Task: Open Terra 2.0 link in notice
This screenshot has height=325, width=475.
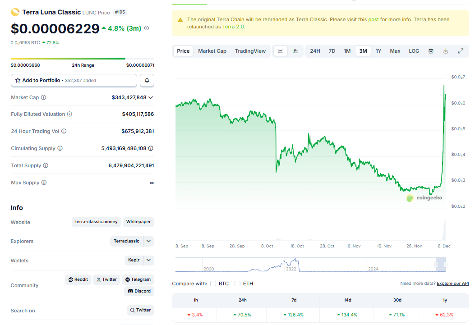Action: [233, 27]
